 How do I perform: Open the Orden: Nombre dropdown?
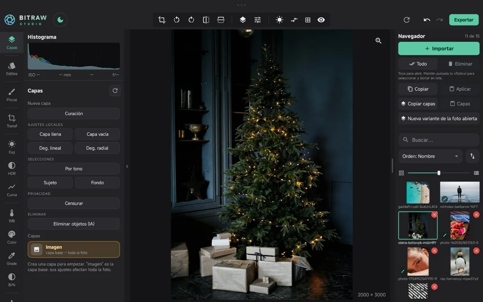click(x=431, y=156)
